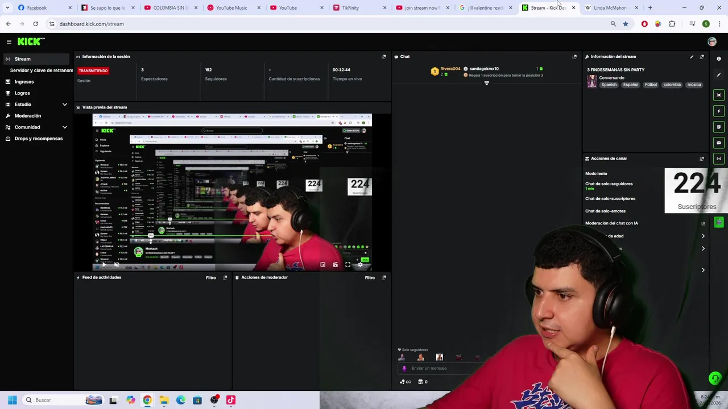Click the note icon in right sidebar

pos(719,127)
